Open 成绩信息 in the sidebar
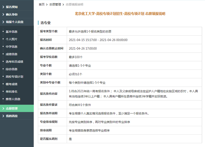The width and height of the screenshot is (205, 147). pos(11,54)
